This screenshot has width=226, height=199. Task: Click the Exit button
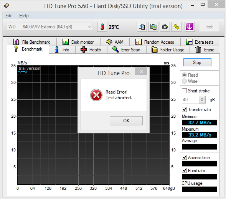coord(210,27)
